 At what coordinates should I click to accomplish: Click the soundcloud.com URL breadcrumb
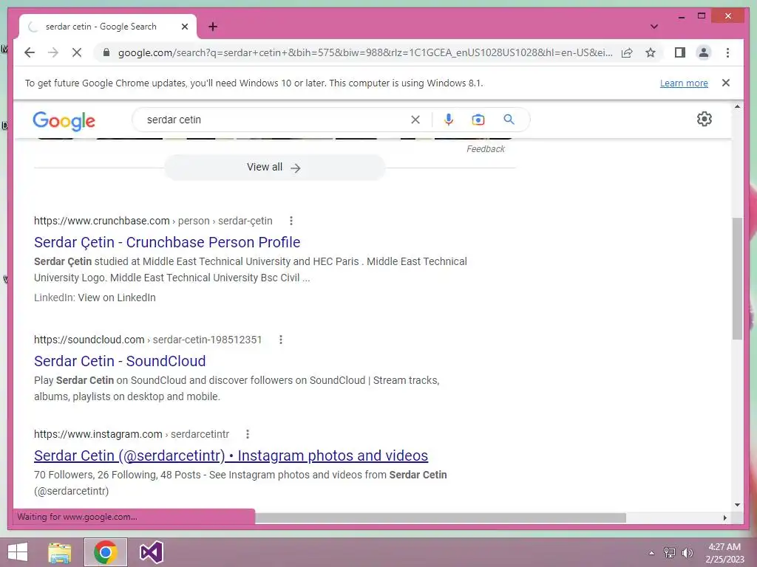148,340
